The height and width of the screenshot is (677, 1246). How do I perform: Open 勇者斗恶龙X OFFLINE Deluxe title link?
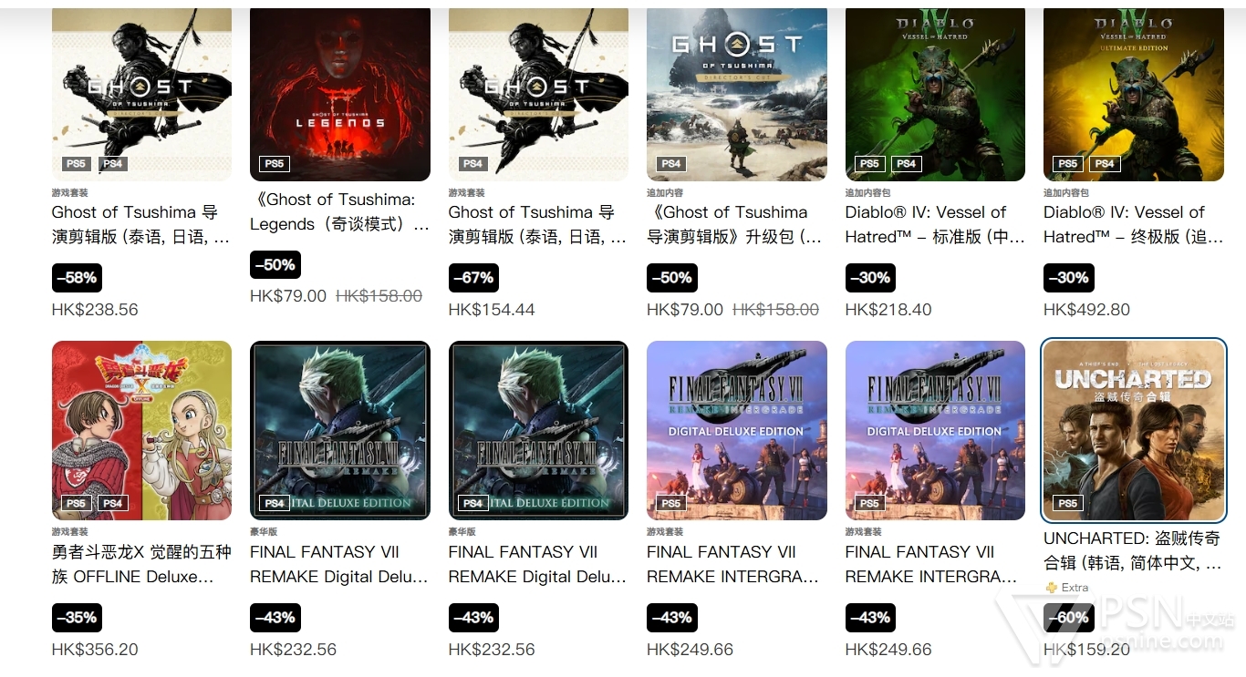click(141, 564)
